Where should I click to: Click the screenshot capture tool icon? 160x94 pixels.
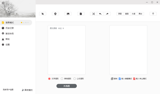[43, 14]
